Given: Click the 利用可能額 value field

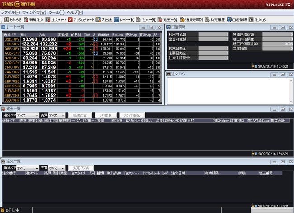Looking at the screenshot, I should point(213,34).
